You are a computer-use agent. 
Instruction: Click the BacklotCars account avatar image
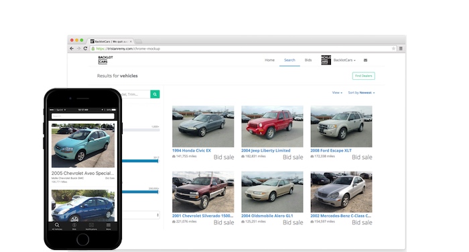pos(326,60)
